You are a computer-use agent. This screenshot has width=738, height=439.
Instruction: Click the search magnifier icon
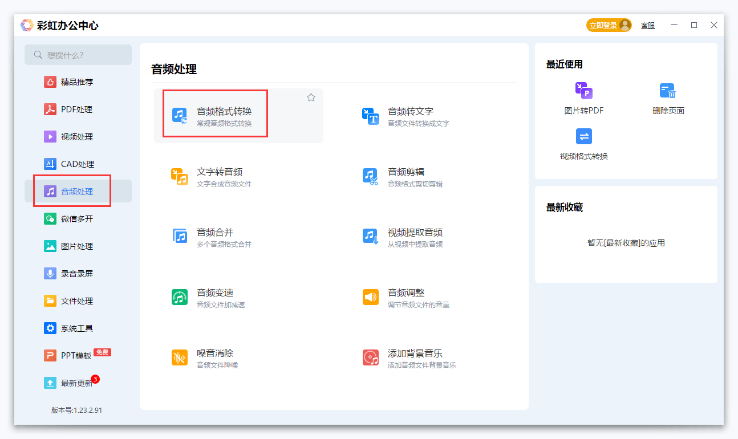coord(38,55)
